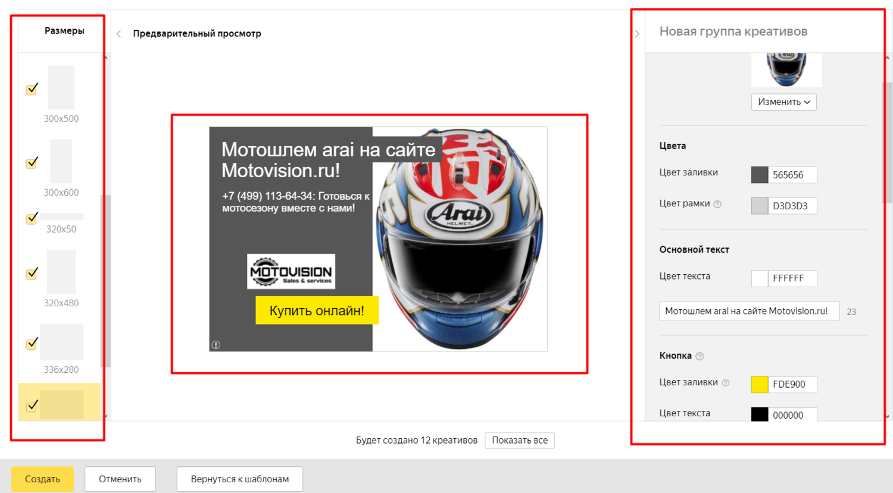Click the settings panel scrollbar
Viewport: 893px width, 493px height.
pos(888,143)
